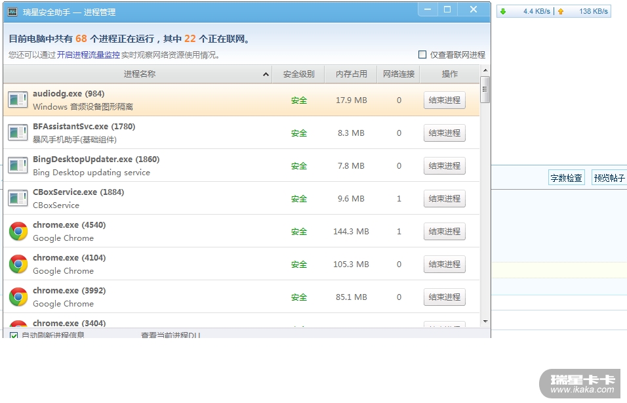Screen dimensions: 627x403
Task: Click the Chrome icon for chrome.exe (4104)
Action: [x=18, y=264]
